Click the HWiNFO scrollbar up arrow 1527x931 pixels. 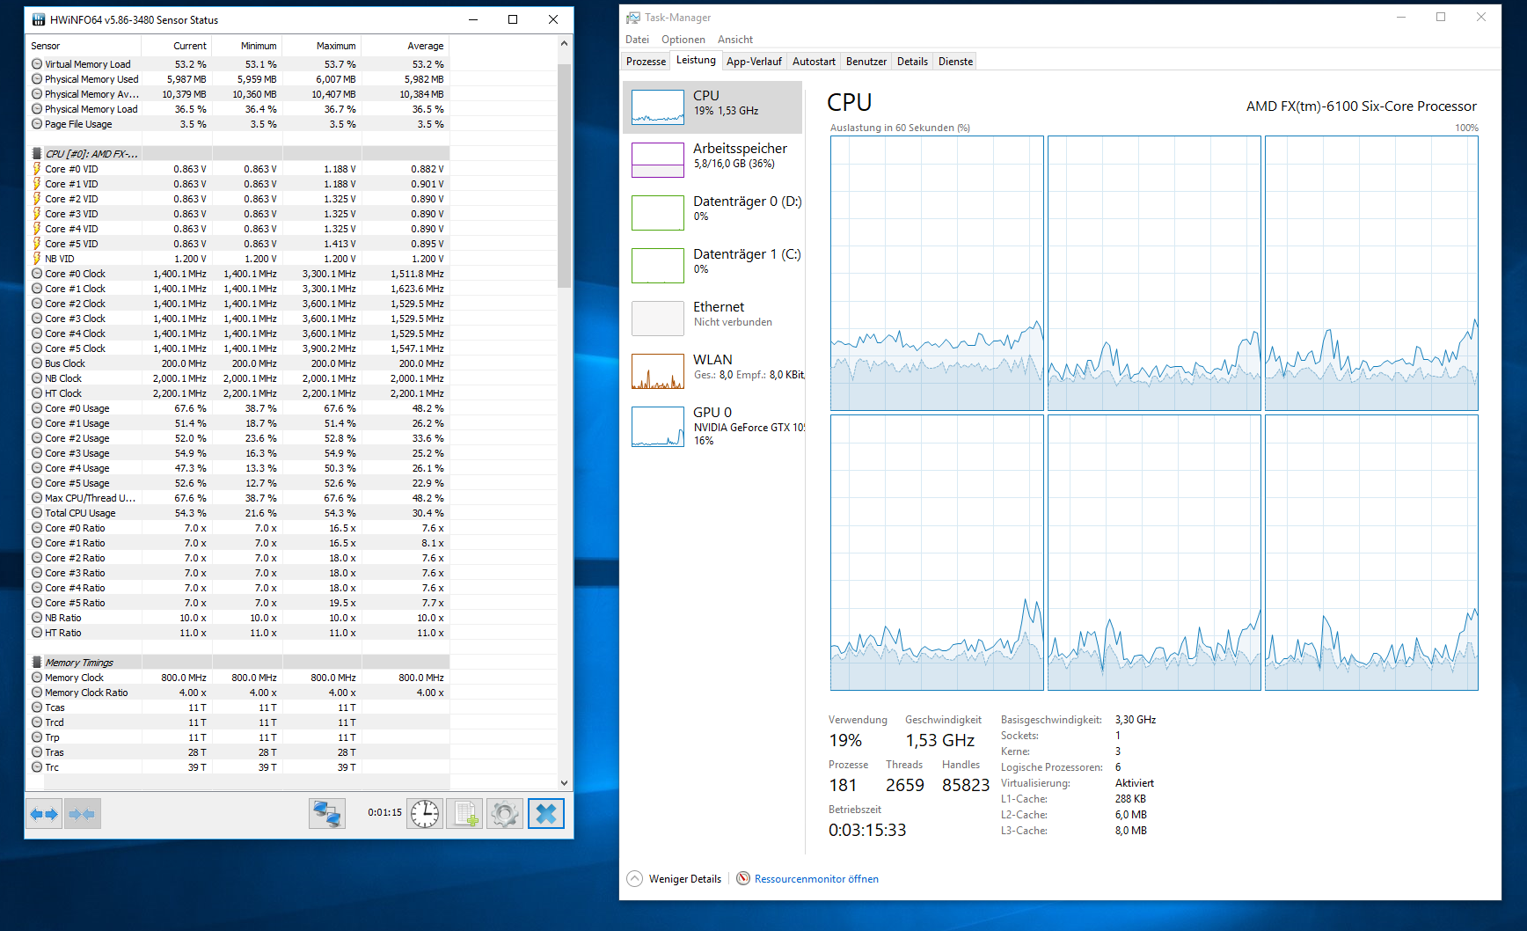(564, 43)
